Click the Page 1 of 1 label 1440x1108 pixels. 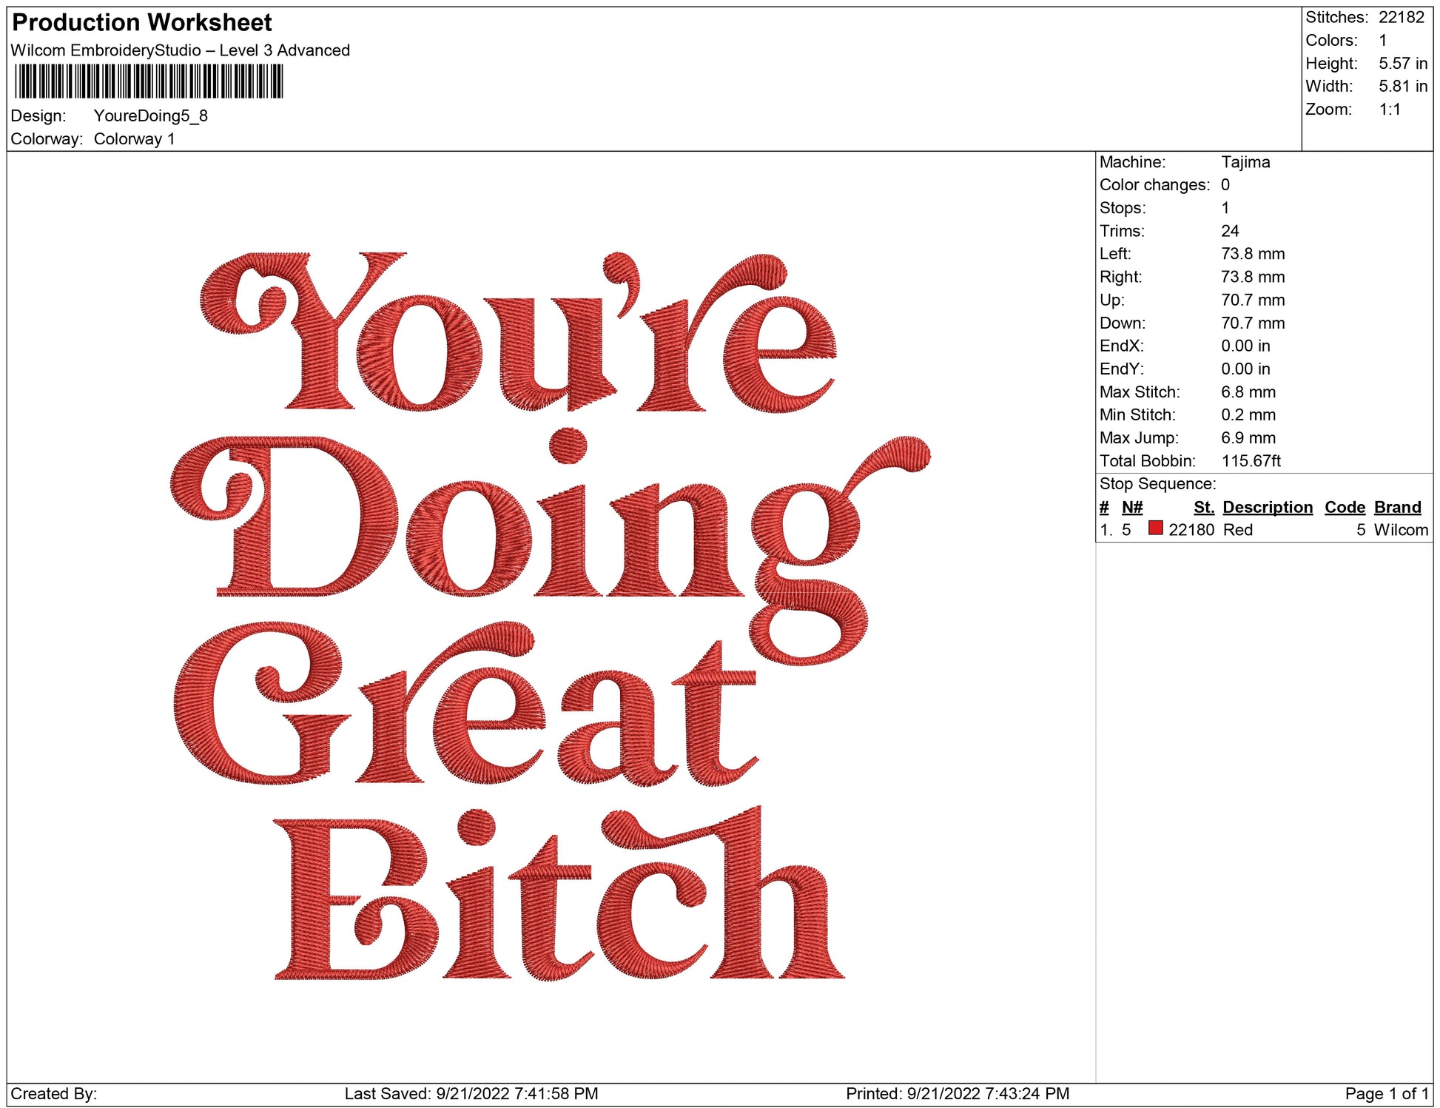pos(1386,1093)
